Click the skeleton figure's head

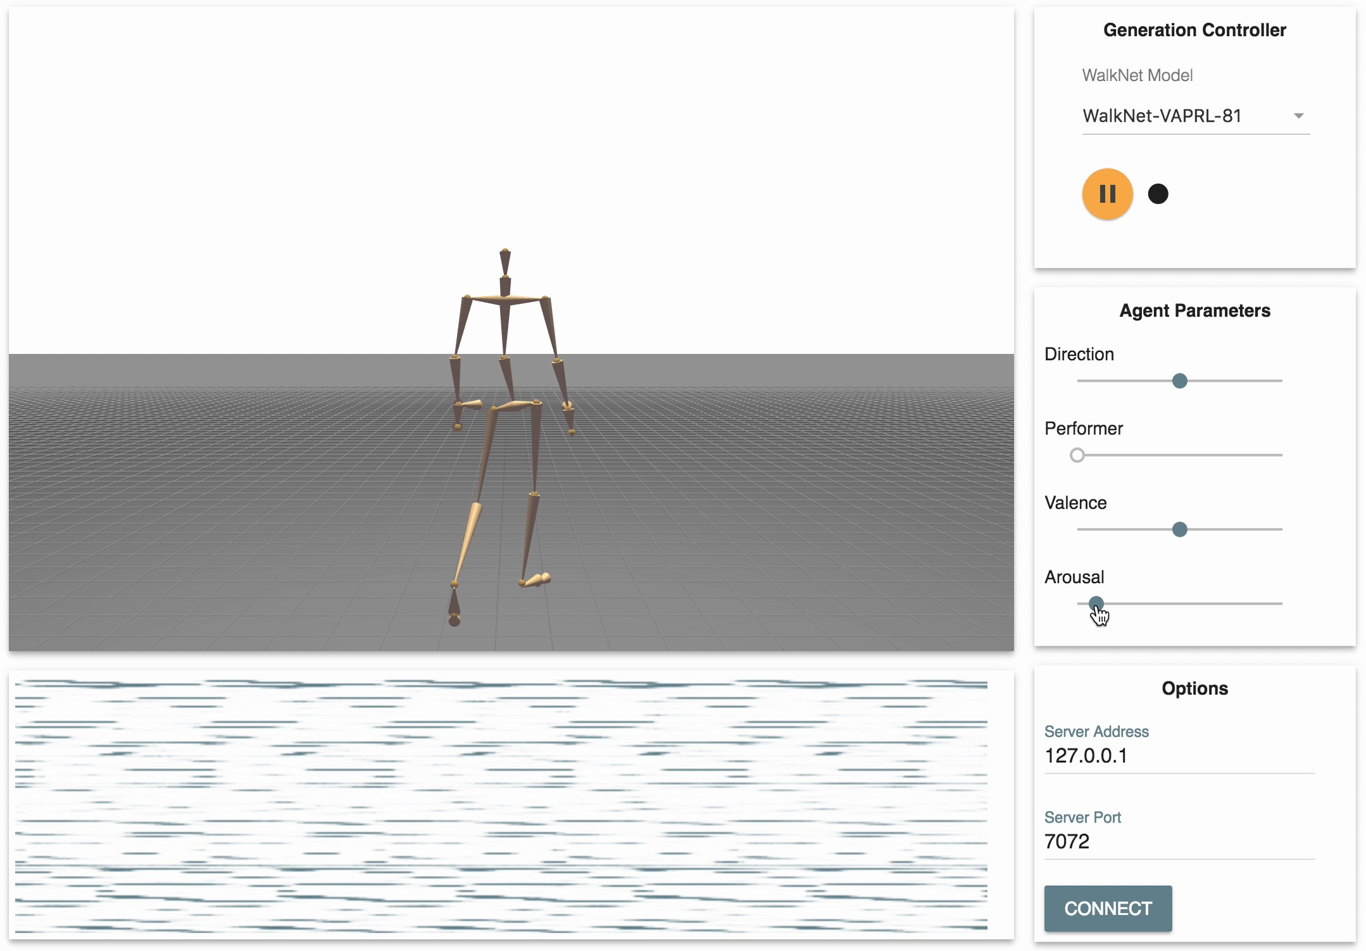pos(505,261)
